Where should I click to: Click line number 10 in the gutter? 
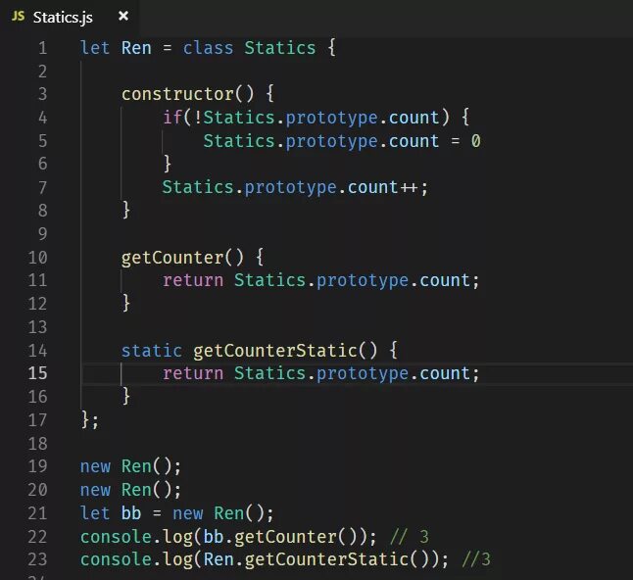[x=37, y=258]
